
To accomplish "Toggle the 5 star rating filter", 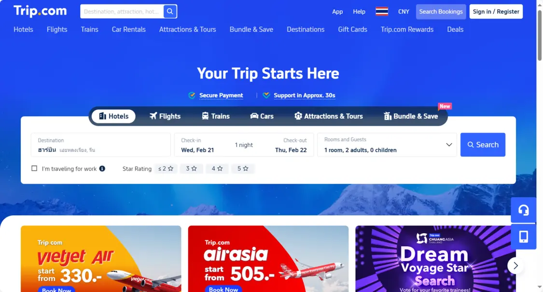I will point(243,169).
